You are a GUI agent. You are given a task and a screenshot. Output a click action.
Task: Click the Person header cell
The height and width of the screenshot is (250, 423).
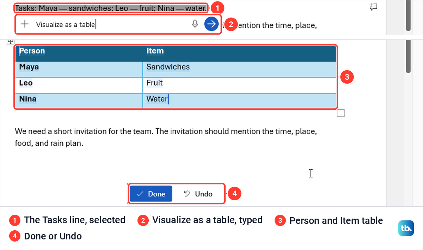point(79,54)
